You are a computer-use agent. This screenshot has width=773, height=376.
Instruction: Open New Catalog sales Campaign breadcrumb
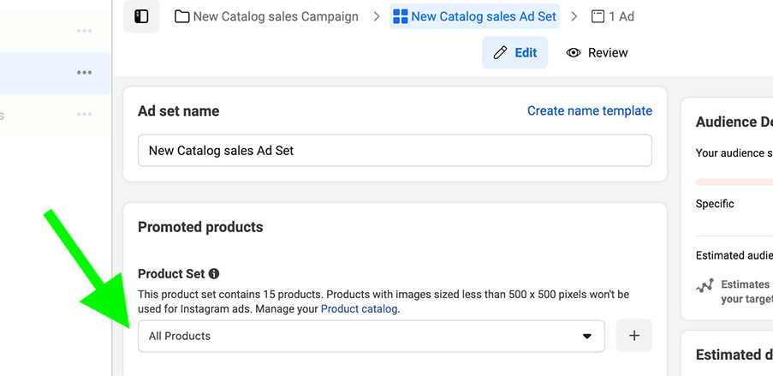point(266,16)
